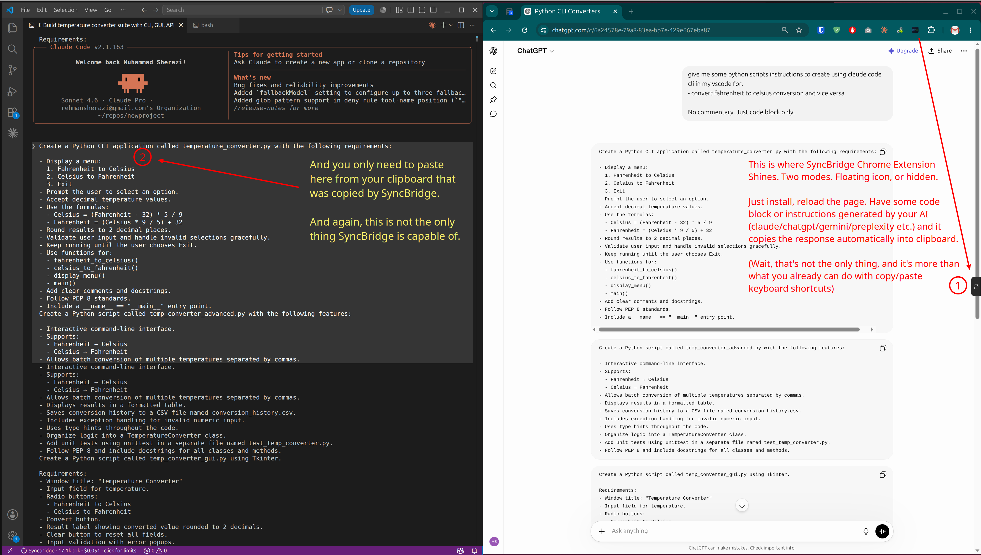This screenshot has width=981, height=555.
Task: Go back in VS Code navigation history
Action: coord(144,10)
